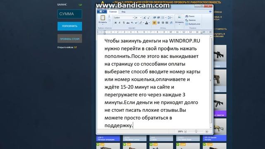This screenshot has height=149, width=265.
Task: Click the Cut scissors icon
Action: (109, 16)
